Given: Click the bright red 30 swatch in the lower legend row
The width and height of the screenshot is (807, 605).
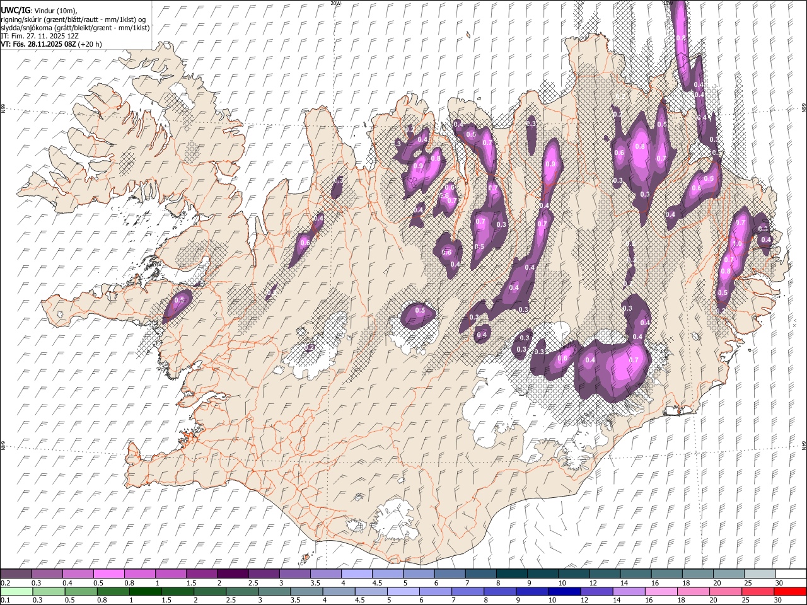Looking at the screenshot, I should click(x=790, y=591).
